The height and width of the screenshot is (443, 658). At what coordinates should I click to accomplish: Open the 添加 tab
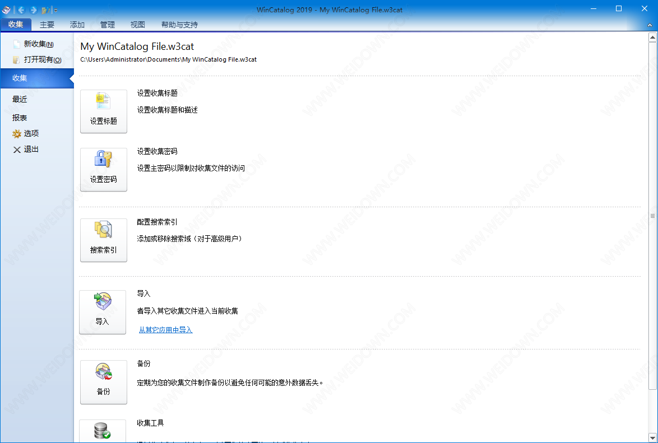point(77,25)
